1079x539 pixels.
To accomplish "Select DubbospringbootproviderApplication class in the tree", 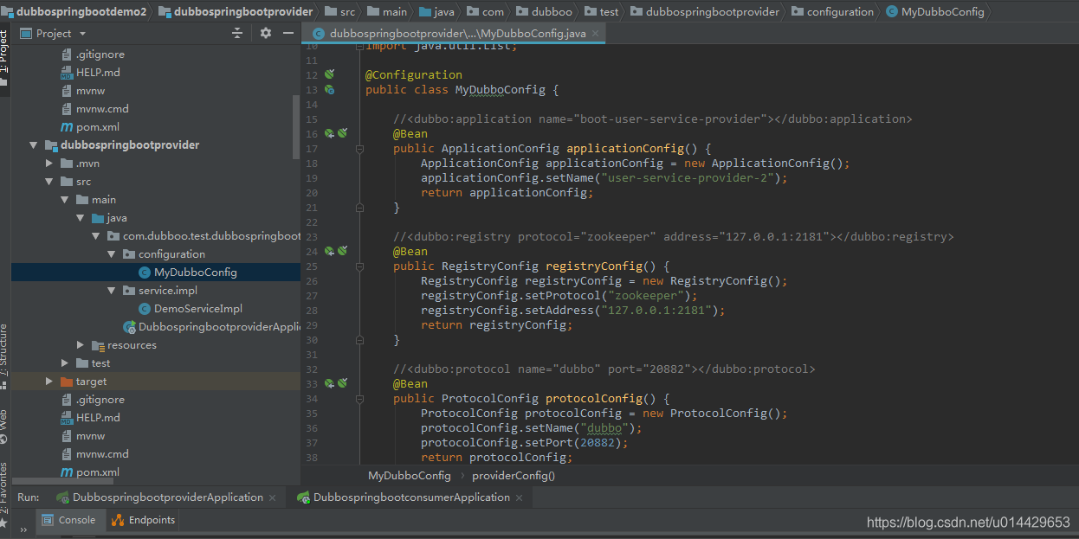I will coord(218,327).
